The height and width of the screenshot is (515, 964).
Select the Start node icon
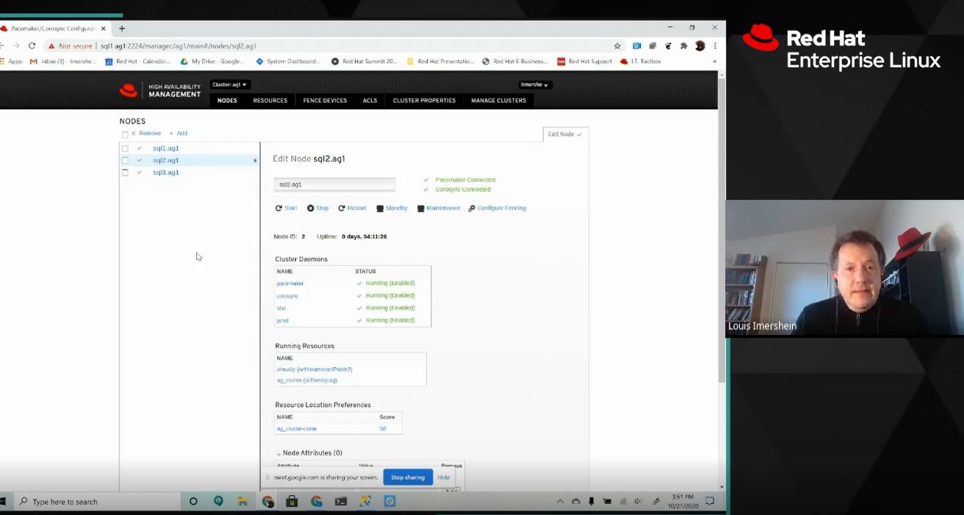click(286, 208)
